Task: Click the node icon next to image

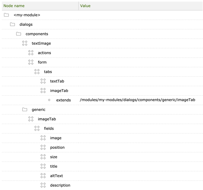Action: (43, 138)
